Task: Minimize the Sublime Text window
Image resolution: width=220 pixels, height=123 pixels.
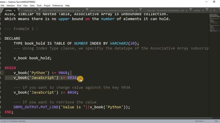Action: coord(206,2)
